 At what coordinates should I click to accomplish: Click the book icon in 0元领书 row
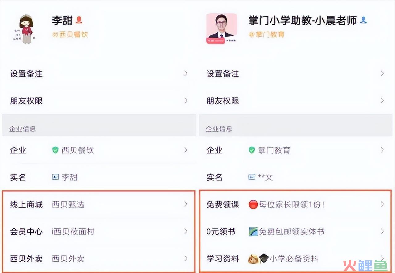[x=253, y=232]
